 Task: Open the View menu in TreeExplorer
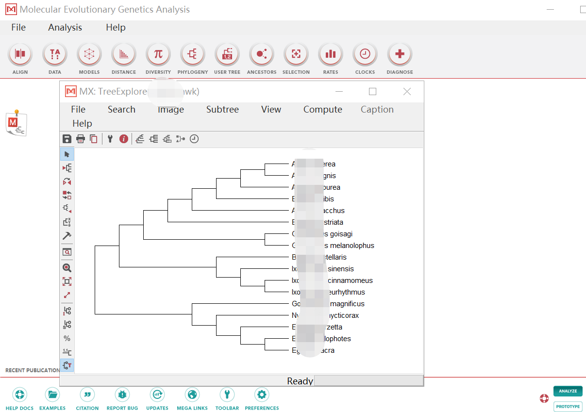click(x=271, y=110)
